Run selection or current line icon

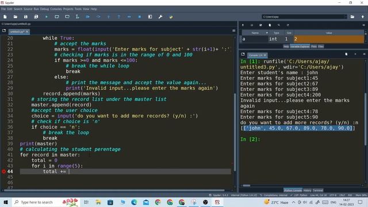pos(77,17)
